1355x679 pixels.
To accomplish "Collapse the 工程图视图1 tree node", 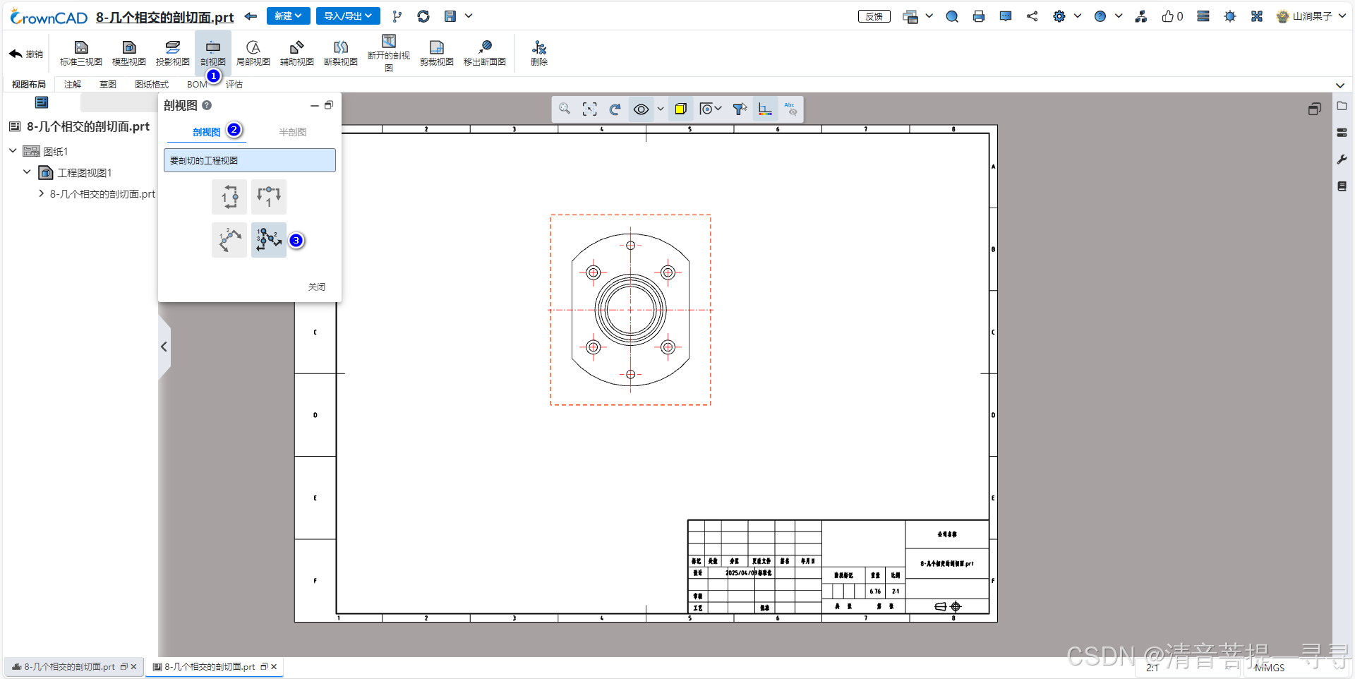I will (x=27, y=172).
